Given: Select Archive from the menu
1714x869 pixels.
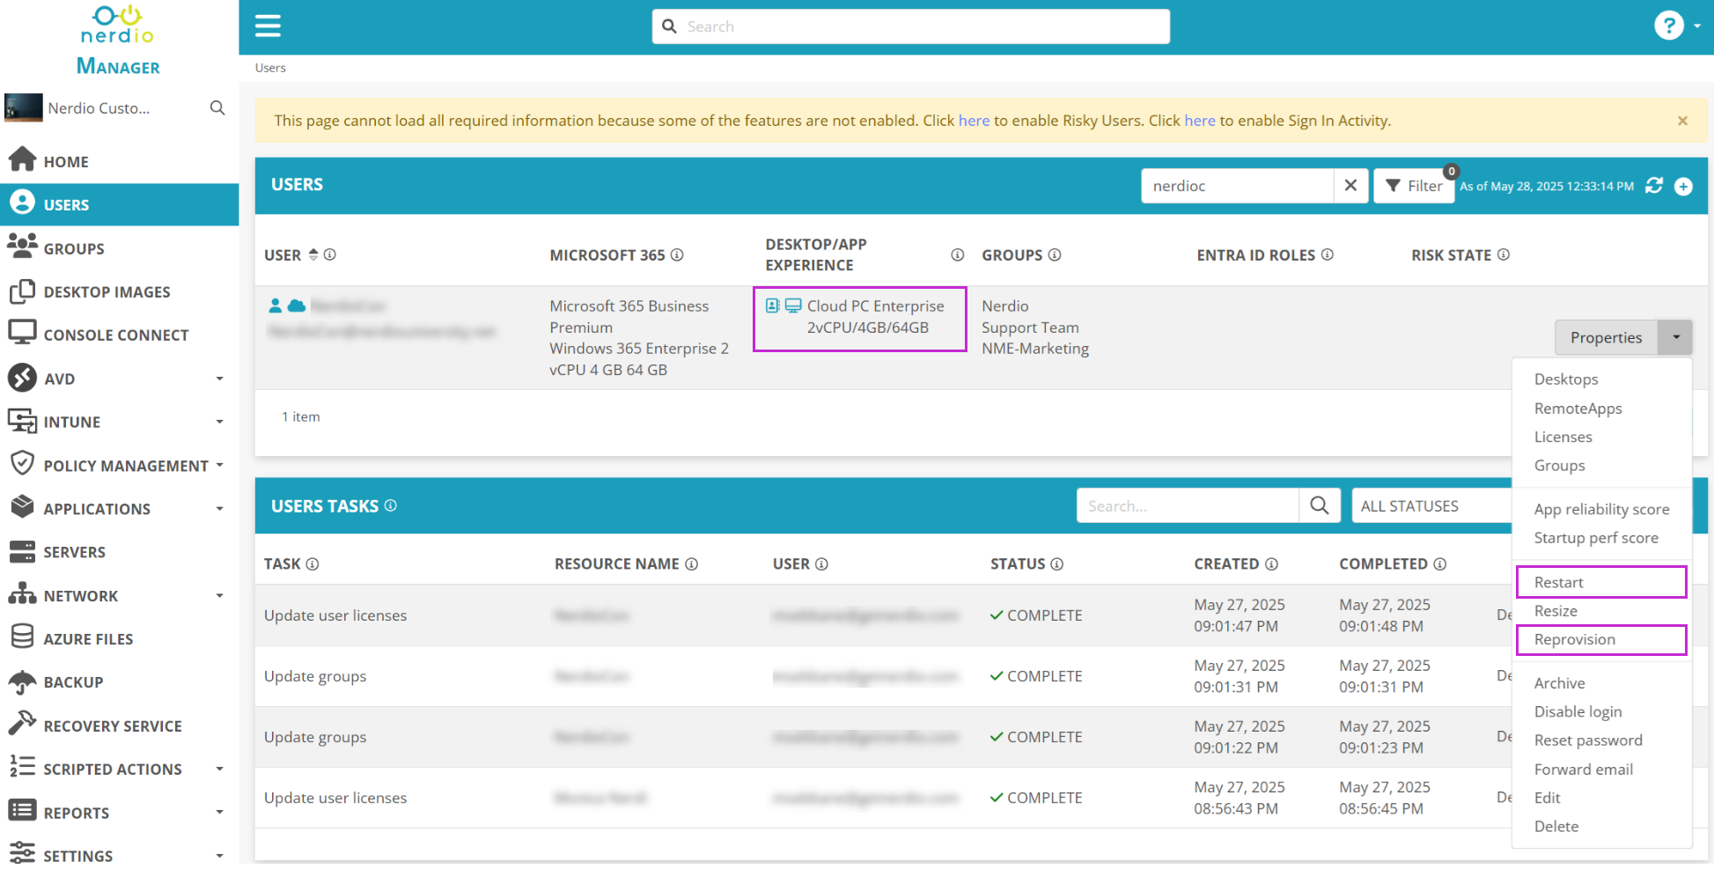Looking at the screenshot, I should (1559, 683).
